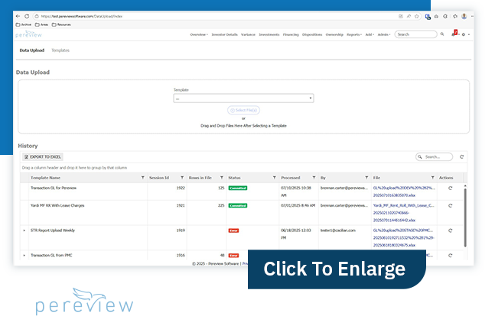Screen dimensions: 495x332
Task: Click the action icon for session 1921
Action: (451, 206)
